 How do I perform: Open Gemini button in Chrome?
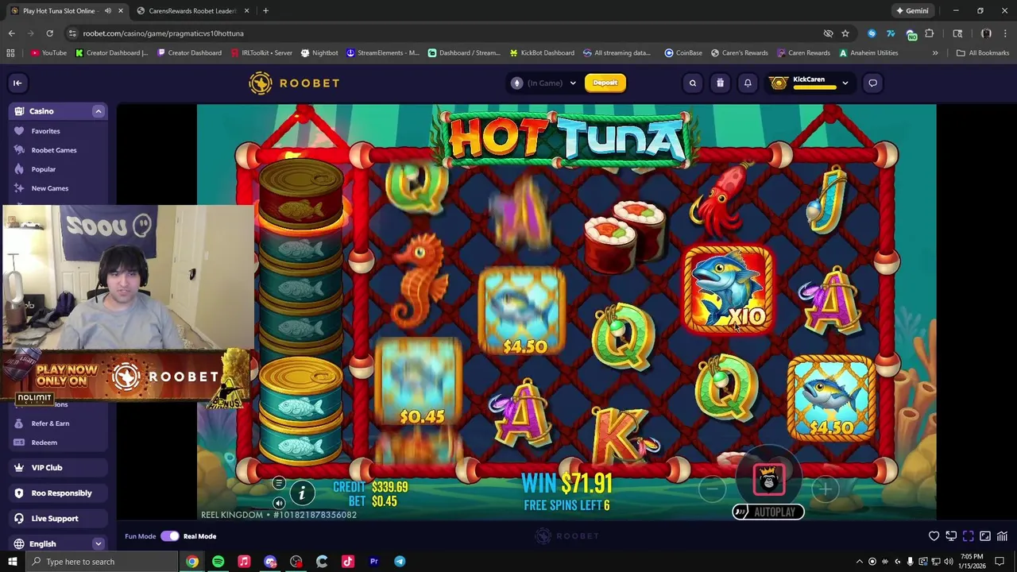(912, 11)
